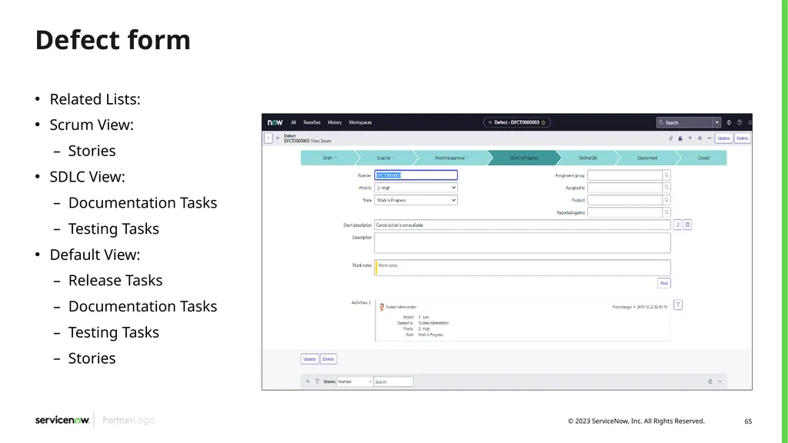
Task: Click the 'Documentation Tasks' bullet under SDLC View
Action: click(x=142, y=202)
